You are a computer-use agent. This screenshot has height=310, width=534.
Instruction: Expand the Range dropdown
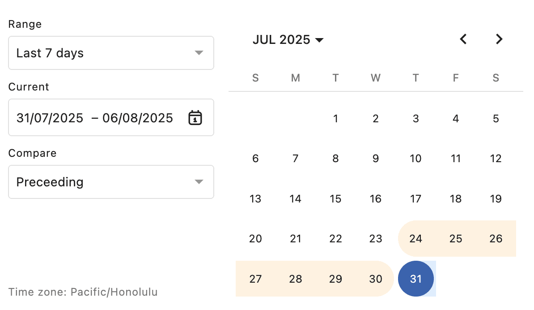tap(111, 53)
